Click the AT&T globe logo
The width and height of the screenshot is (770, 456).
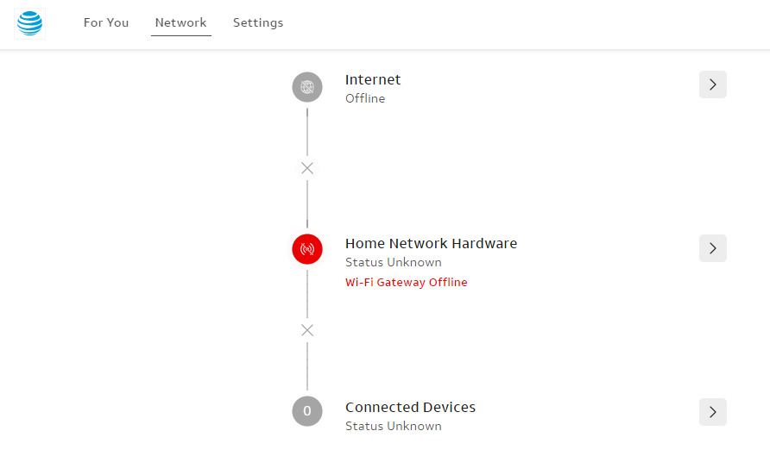click(x=29, y=23)
